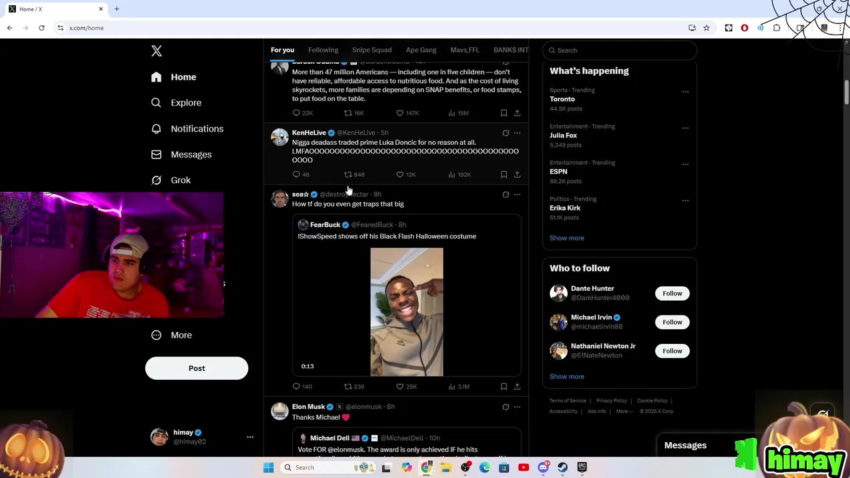Viewport: 850px width, 478px height.
Task: Click the X search field
Action: pyautogui.click(x=620, y=50)
